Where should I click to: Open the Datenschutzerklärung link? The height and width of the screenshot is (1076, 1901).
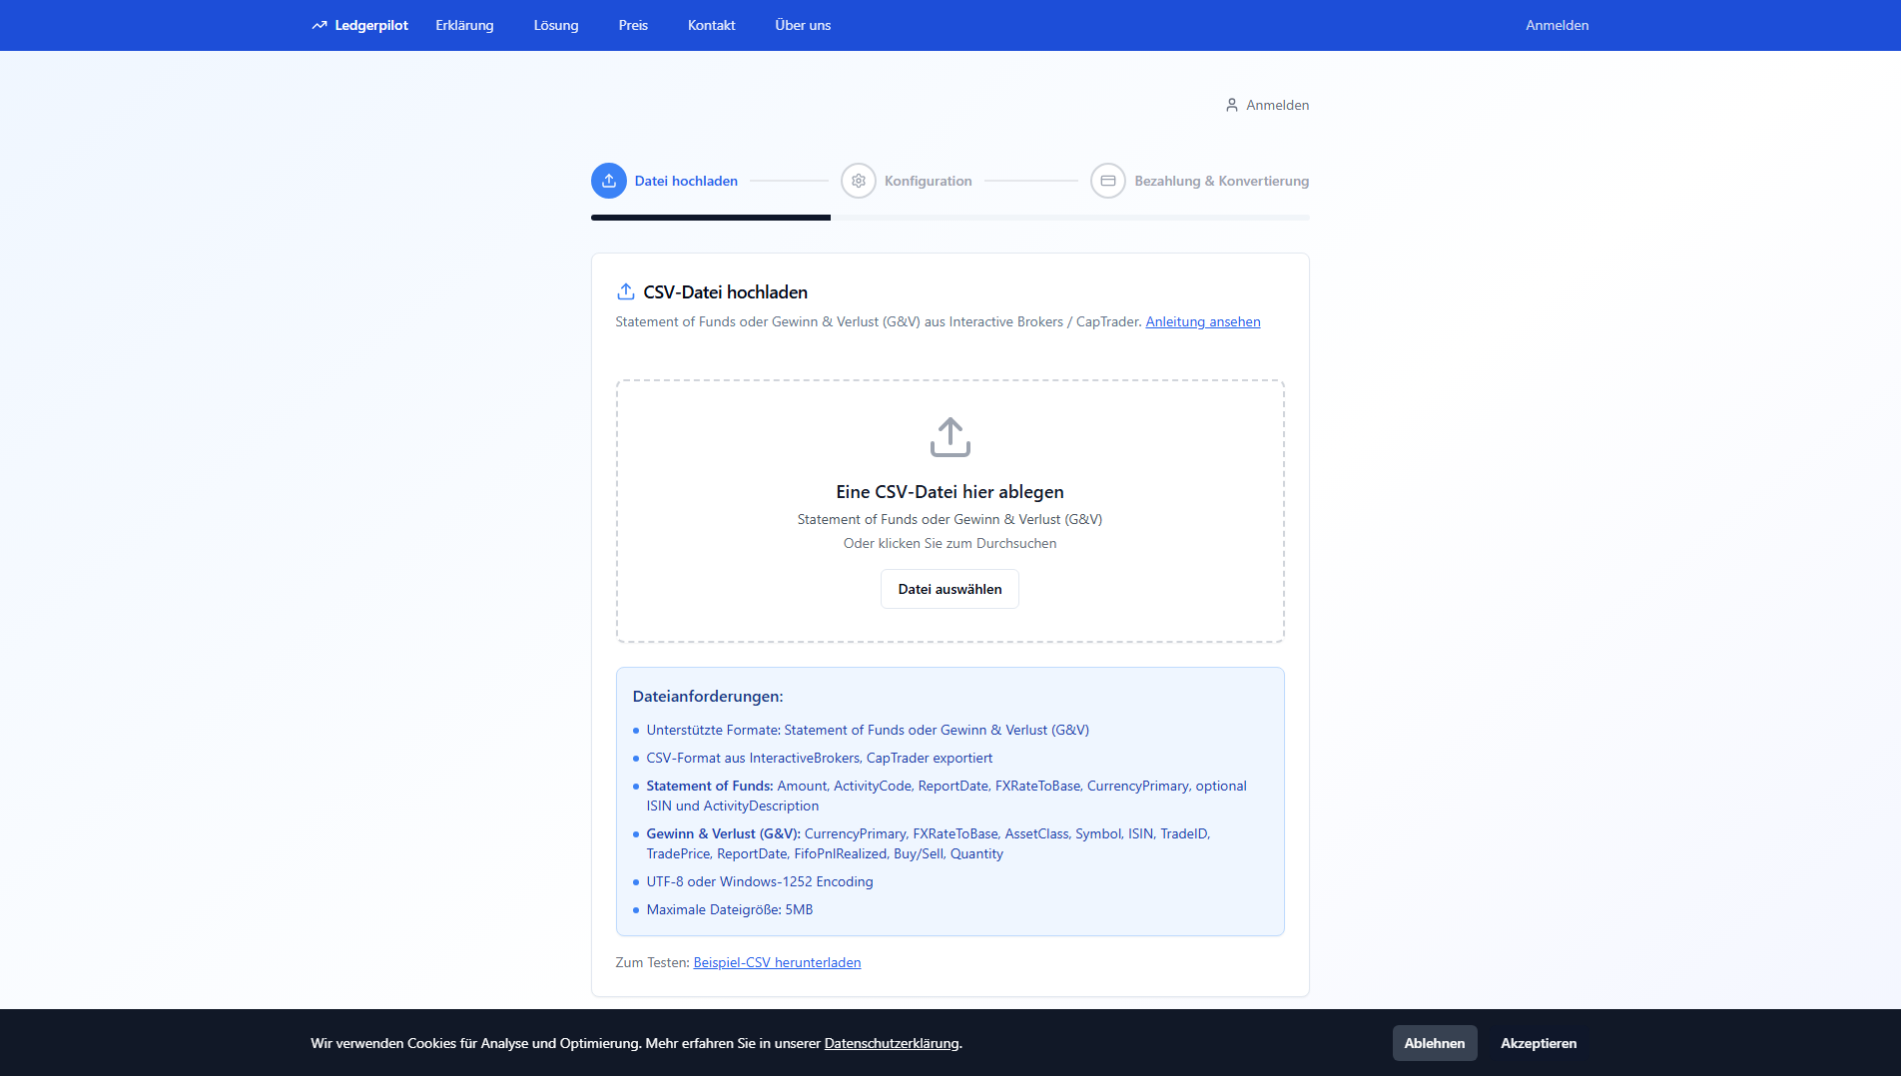(892, 1043)
